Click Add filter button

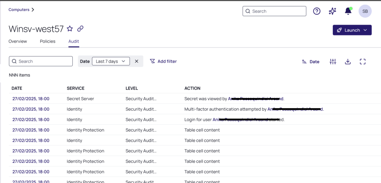(163, 61)
